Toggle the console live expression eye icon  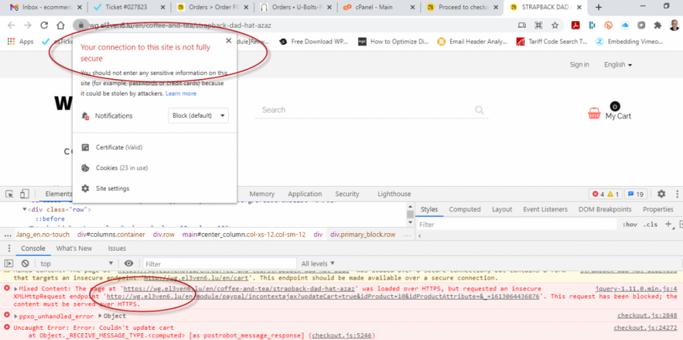click(128, 264)
